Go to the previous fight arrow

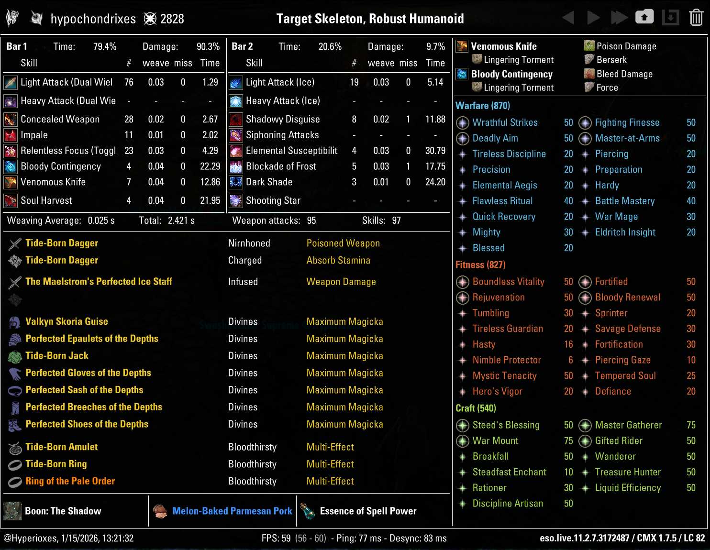click(x=568, y=18)
